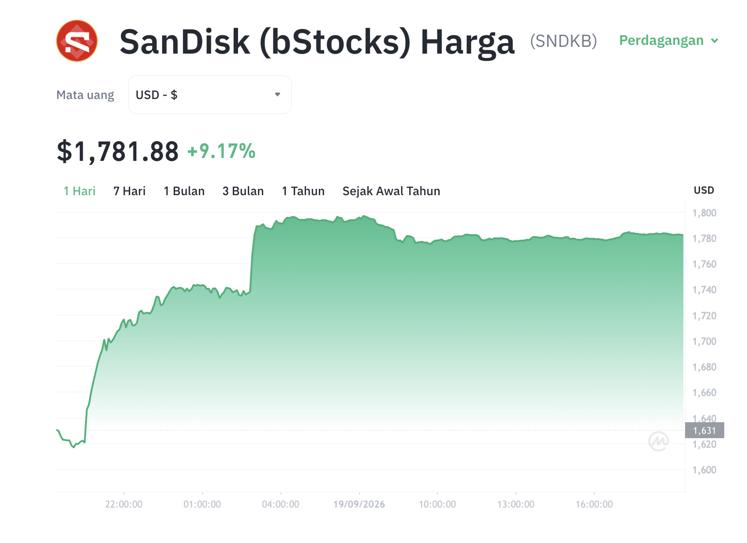Click the 04:00:00 time axis label
Viewport: 747px width, 543px height.
click(x=281, y=504)
